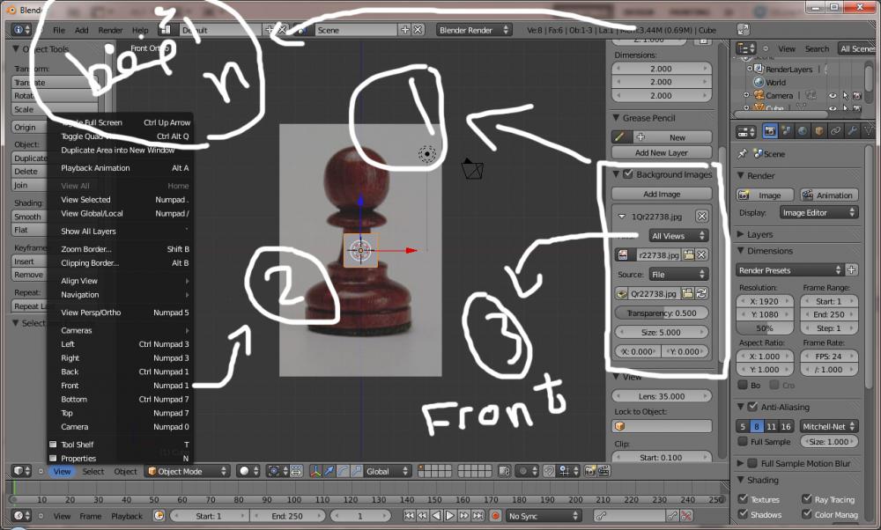The width and height of the screenshot is (881, 530).
Task: Uncheck the Background Images checkbox
Action: tap(628, 174)
